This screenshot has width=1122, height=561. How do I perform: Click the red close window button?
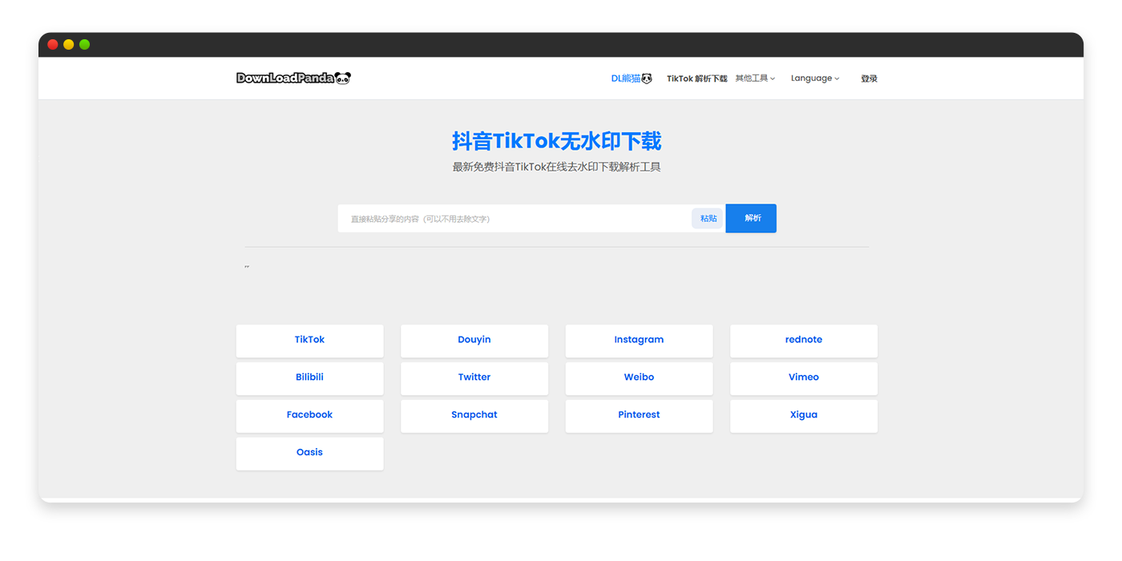coord(53,45)
